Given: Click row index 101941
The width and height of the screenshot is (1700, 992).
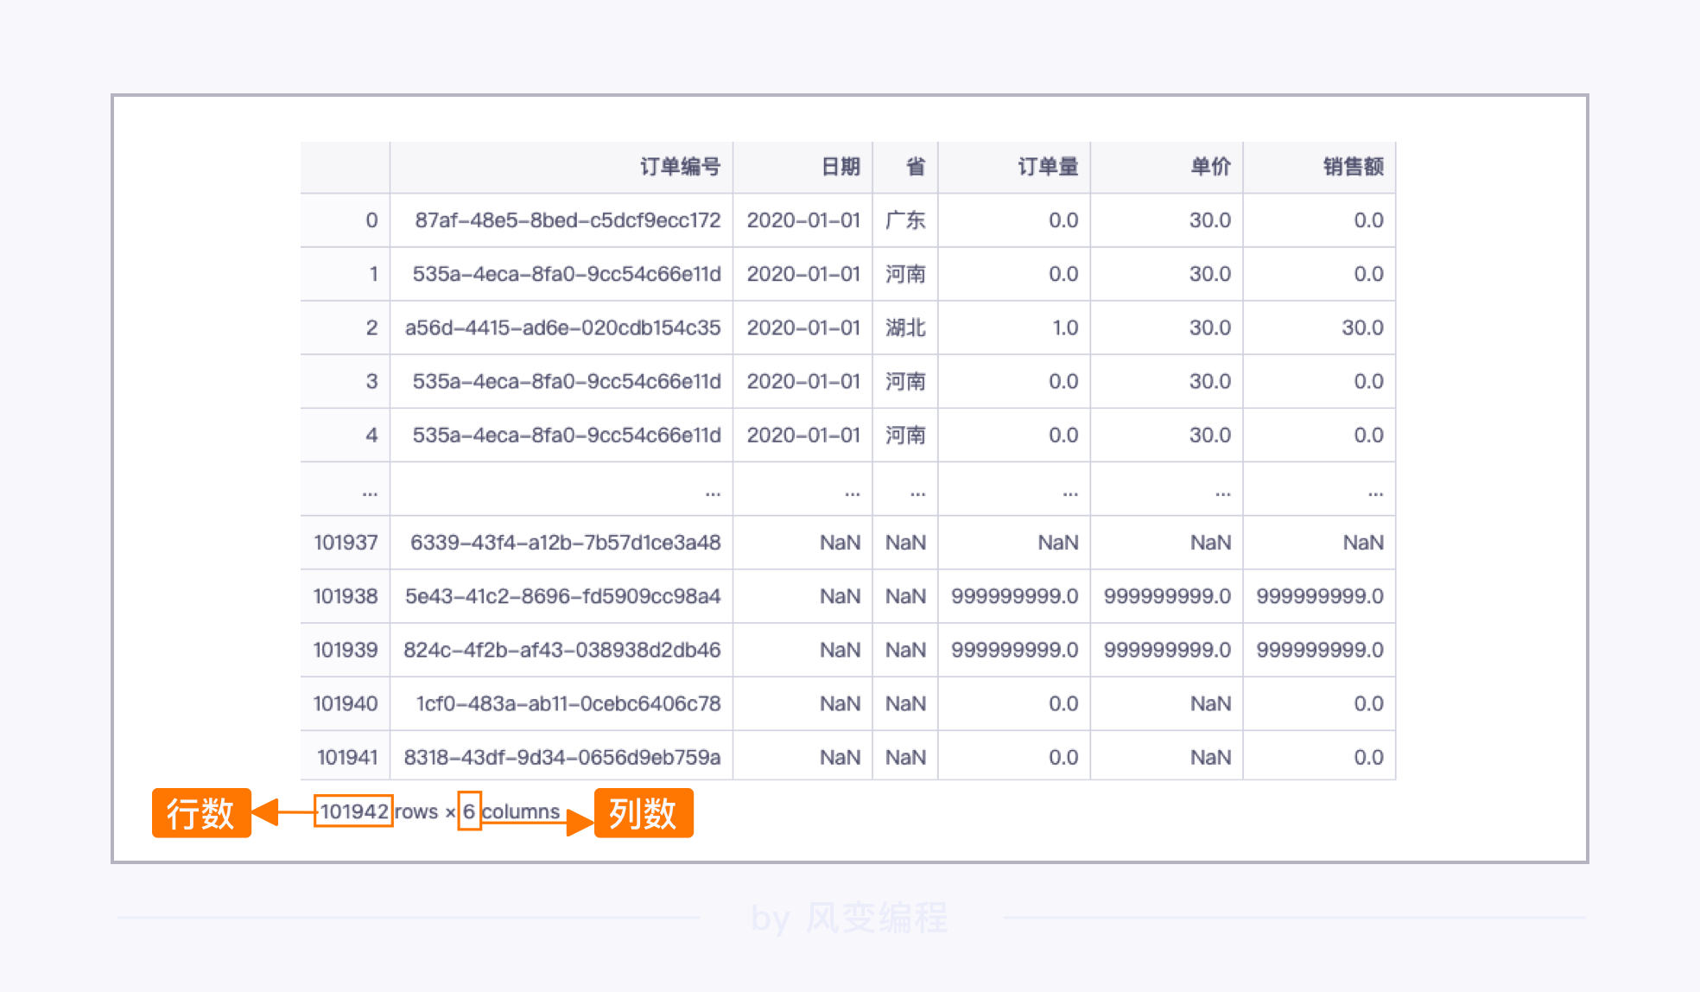Looking at the screenshot, I should pos(347,757).
